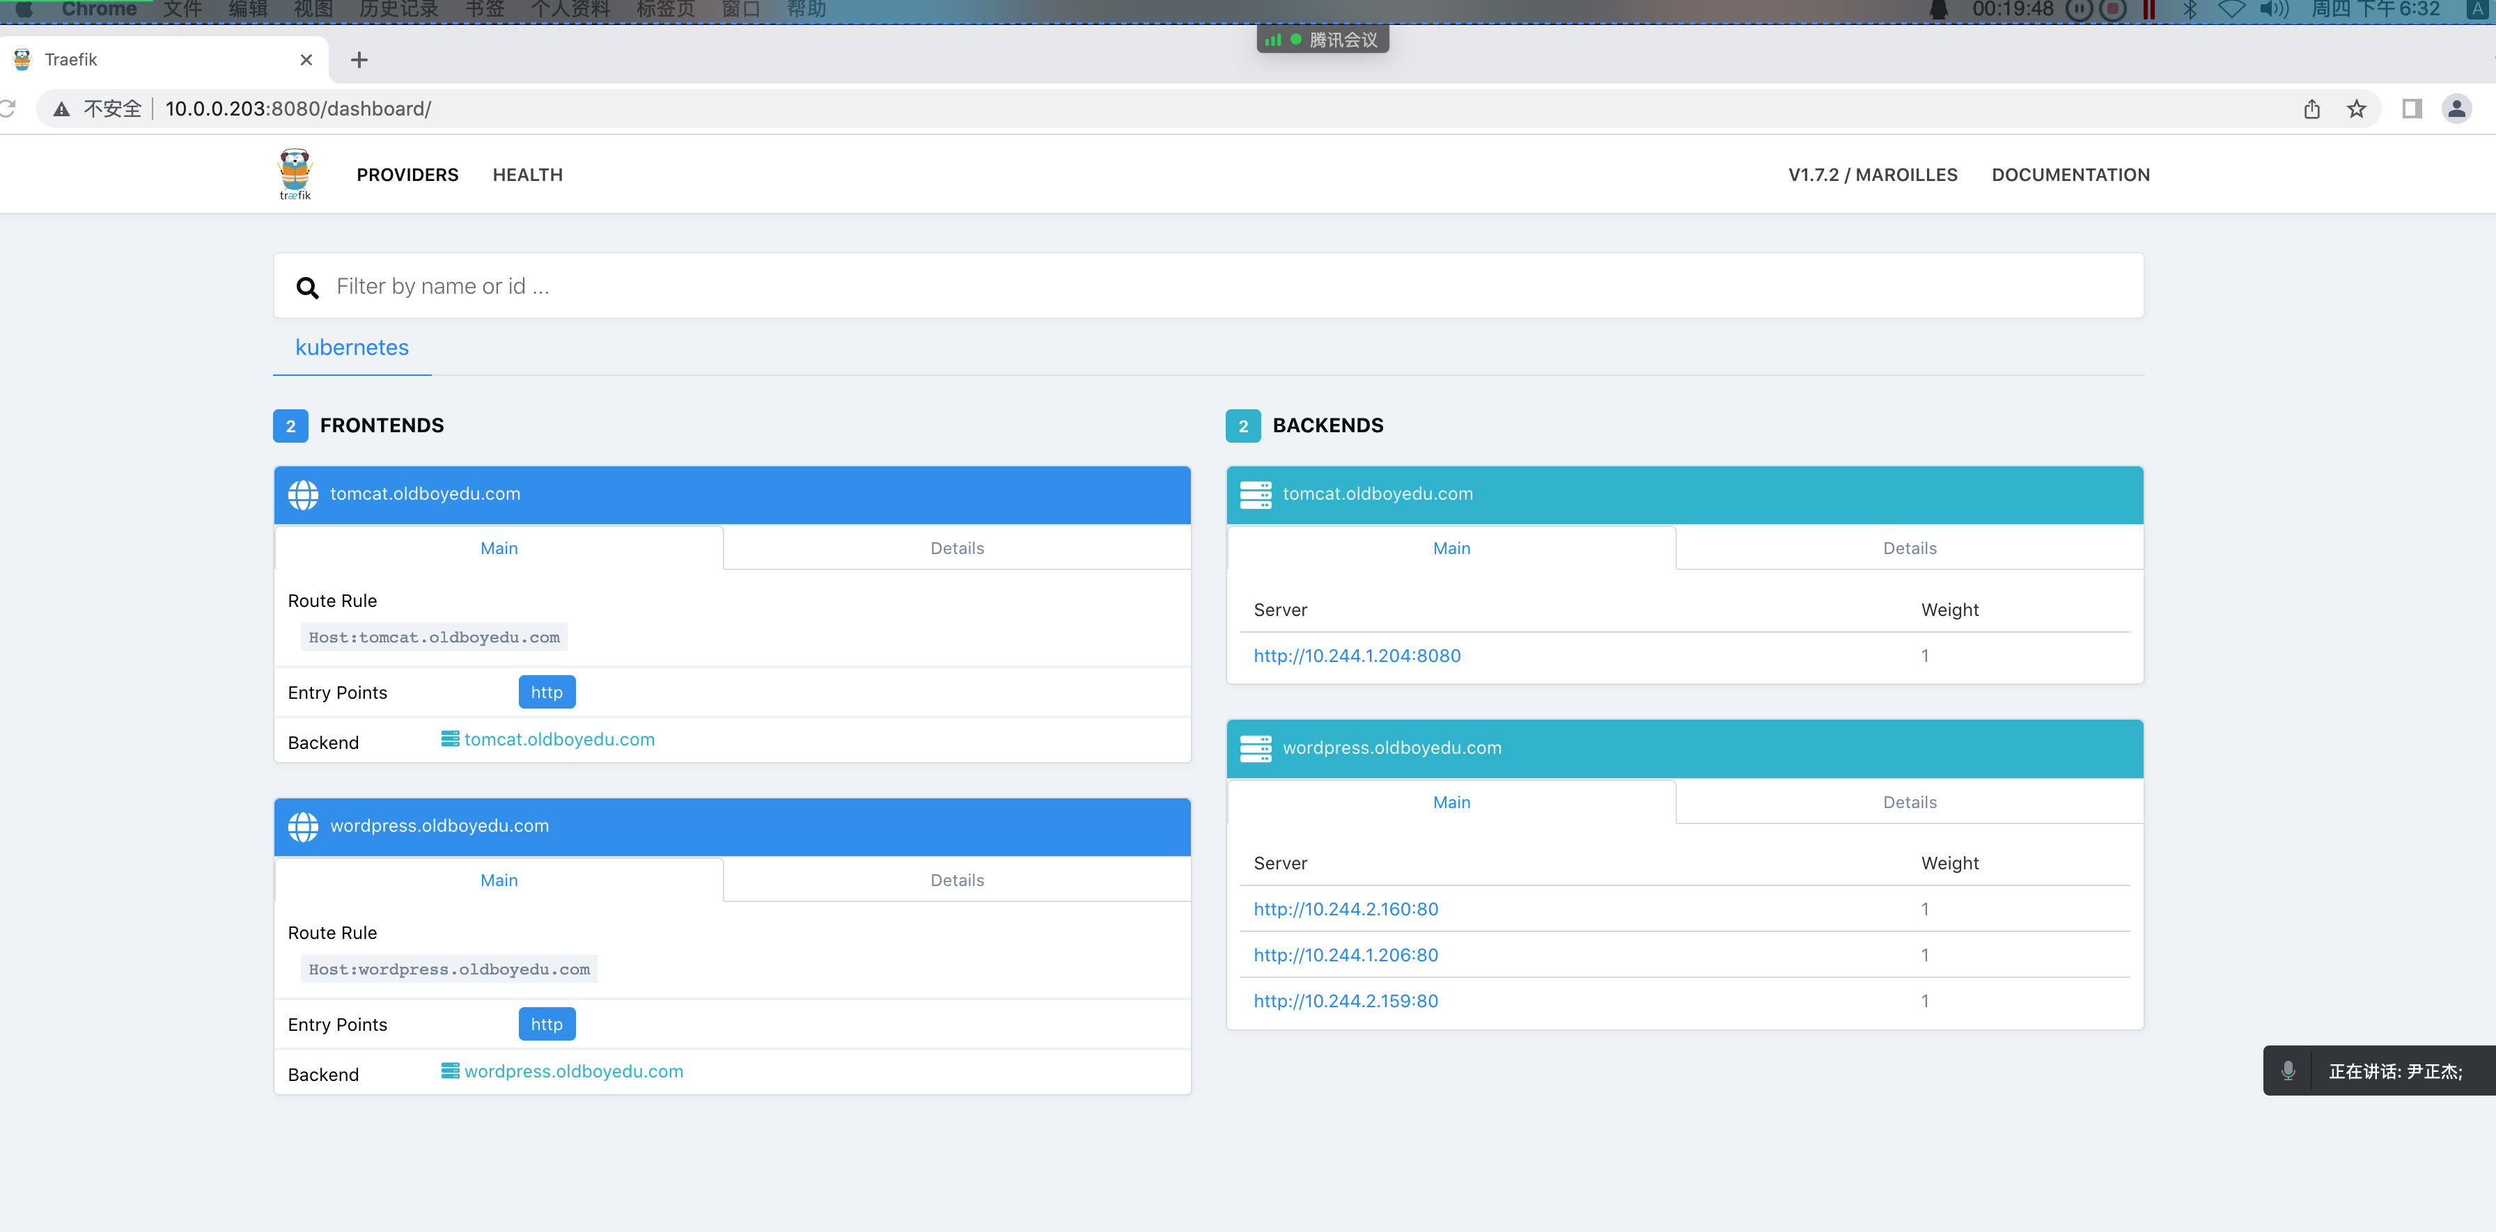Open Details tab of tomcat frontend
The width and height of the screenshot is (2496, 1232).
(x=956, y=548)
